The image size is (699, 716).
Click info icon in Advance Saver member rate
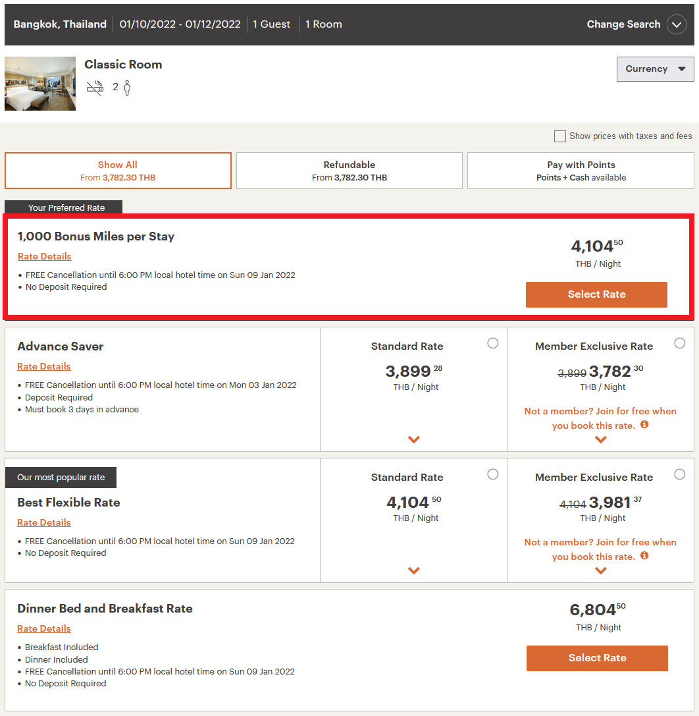tap(644, 425)
